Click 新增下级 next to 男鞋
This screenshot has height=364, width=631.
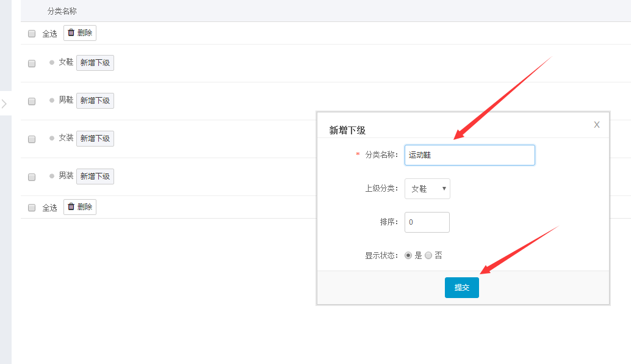coord(95,101)
